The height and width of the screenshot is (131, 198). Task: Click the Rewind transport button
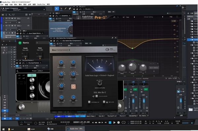click(96, 122)
